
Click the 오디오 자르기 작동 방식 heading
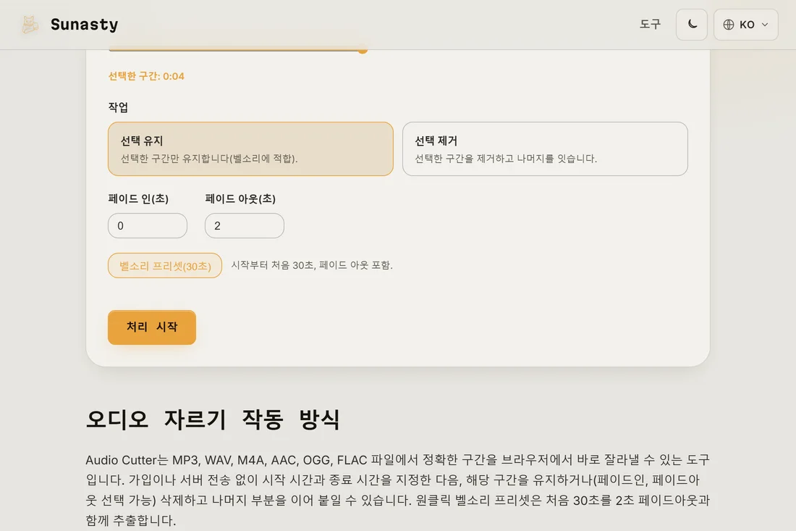(x=213, y=419)
